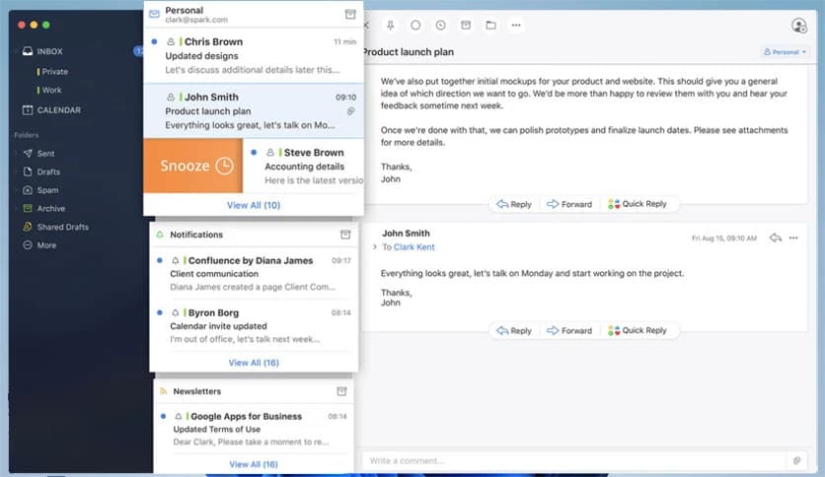Screen dimensions: 825x477
Task: Click the Inbox tray icon in sidebar
Action: pos(28,51)
